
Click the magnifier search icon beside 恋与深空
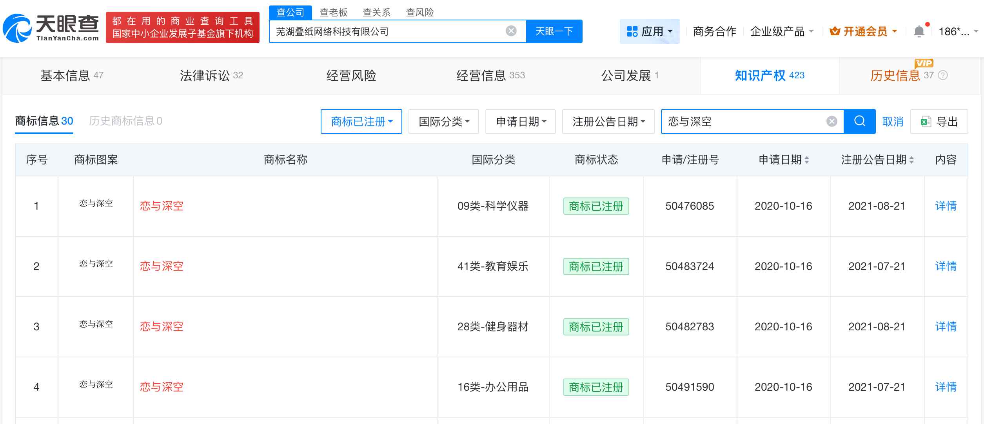point(859,121)
